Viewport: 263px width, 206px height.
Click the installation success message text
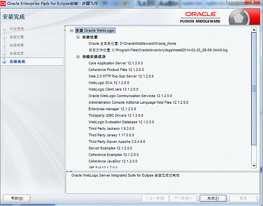tap(125, 175)
